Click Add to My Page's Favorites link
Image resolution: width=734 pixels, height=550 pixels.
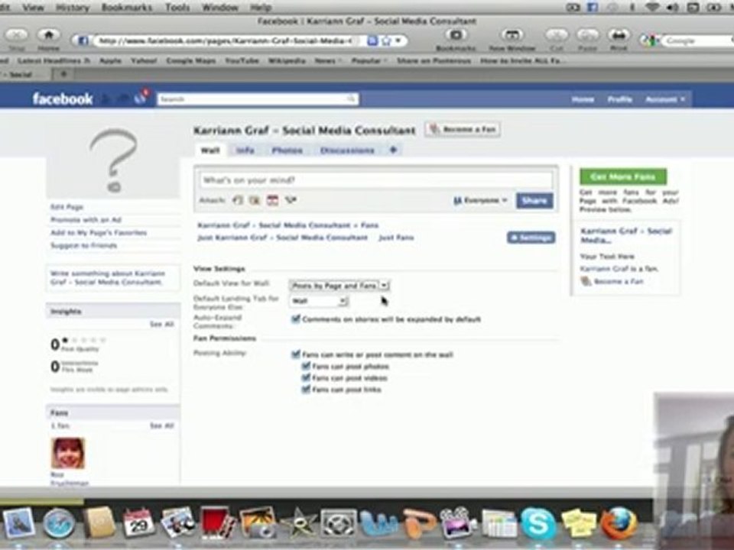[99, 232]
